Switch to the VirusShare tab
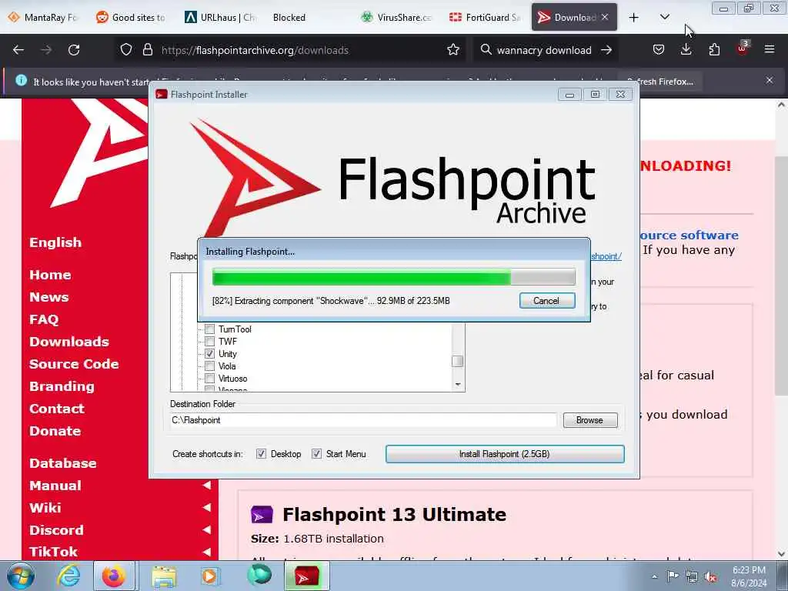This screenshot has width=788, height=591. point(397,18)
